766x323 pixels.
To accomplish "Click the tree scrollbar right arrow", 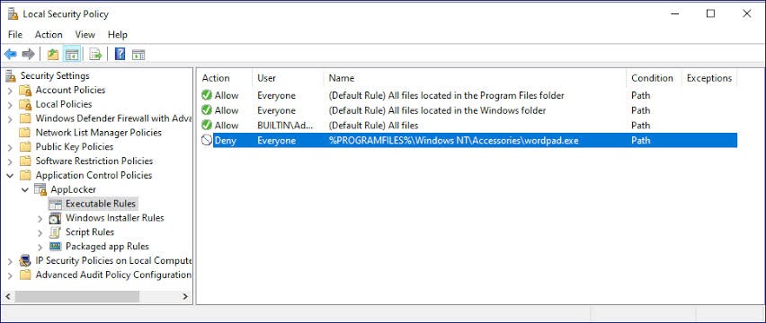I will [x=185, y=296].
